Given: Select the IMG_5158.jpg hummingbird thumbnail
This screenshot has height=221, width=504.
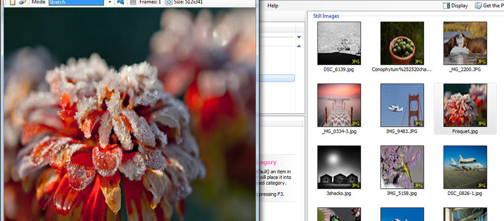Looking at the screenshot, I should [402, 167].
